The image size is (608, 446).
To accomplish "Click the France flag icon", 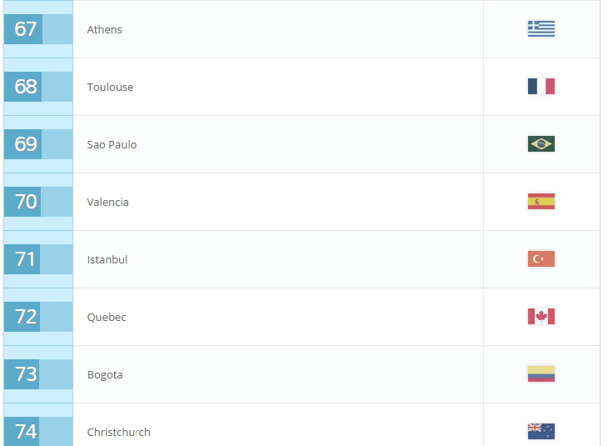I will click(541, 86).
